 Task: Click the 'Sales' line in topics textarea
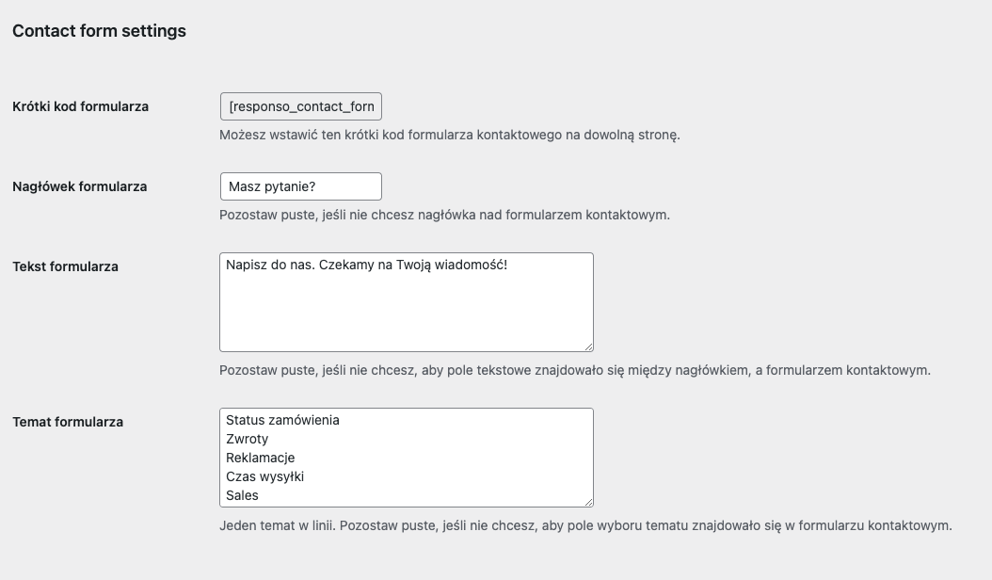coord(242,496)
